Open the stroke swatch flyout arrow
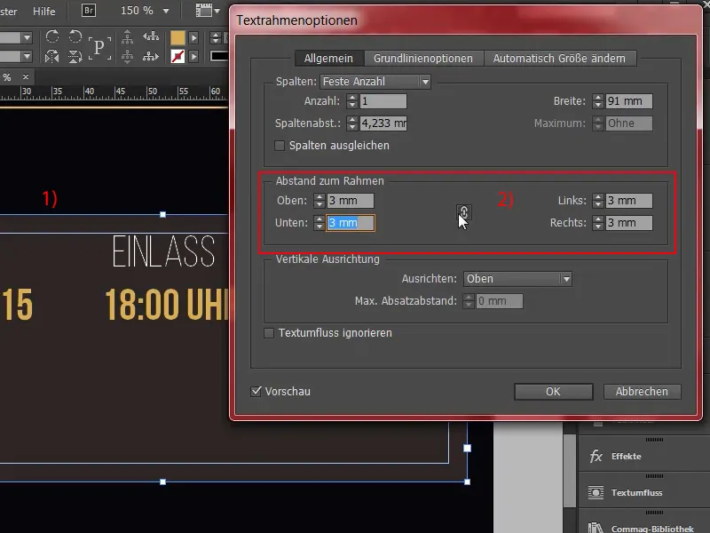The image size is (710, 533). coord(193,57)
